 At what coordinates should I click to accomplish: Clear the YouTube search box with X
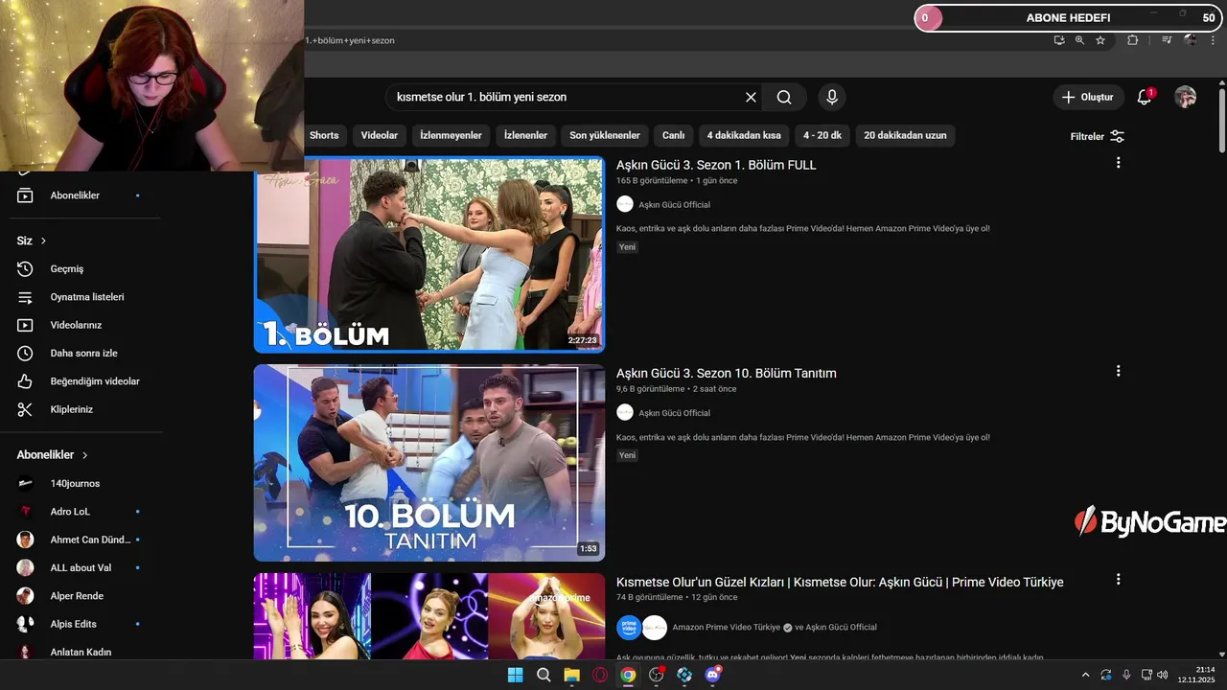pos(751,97)
